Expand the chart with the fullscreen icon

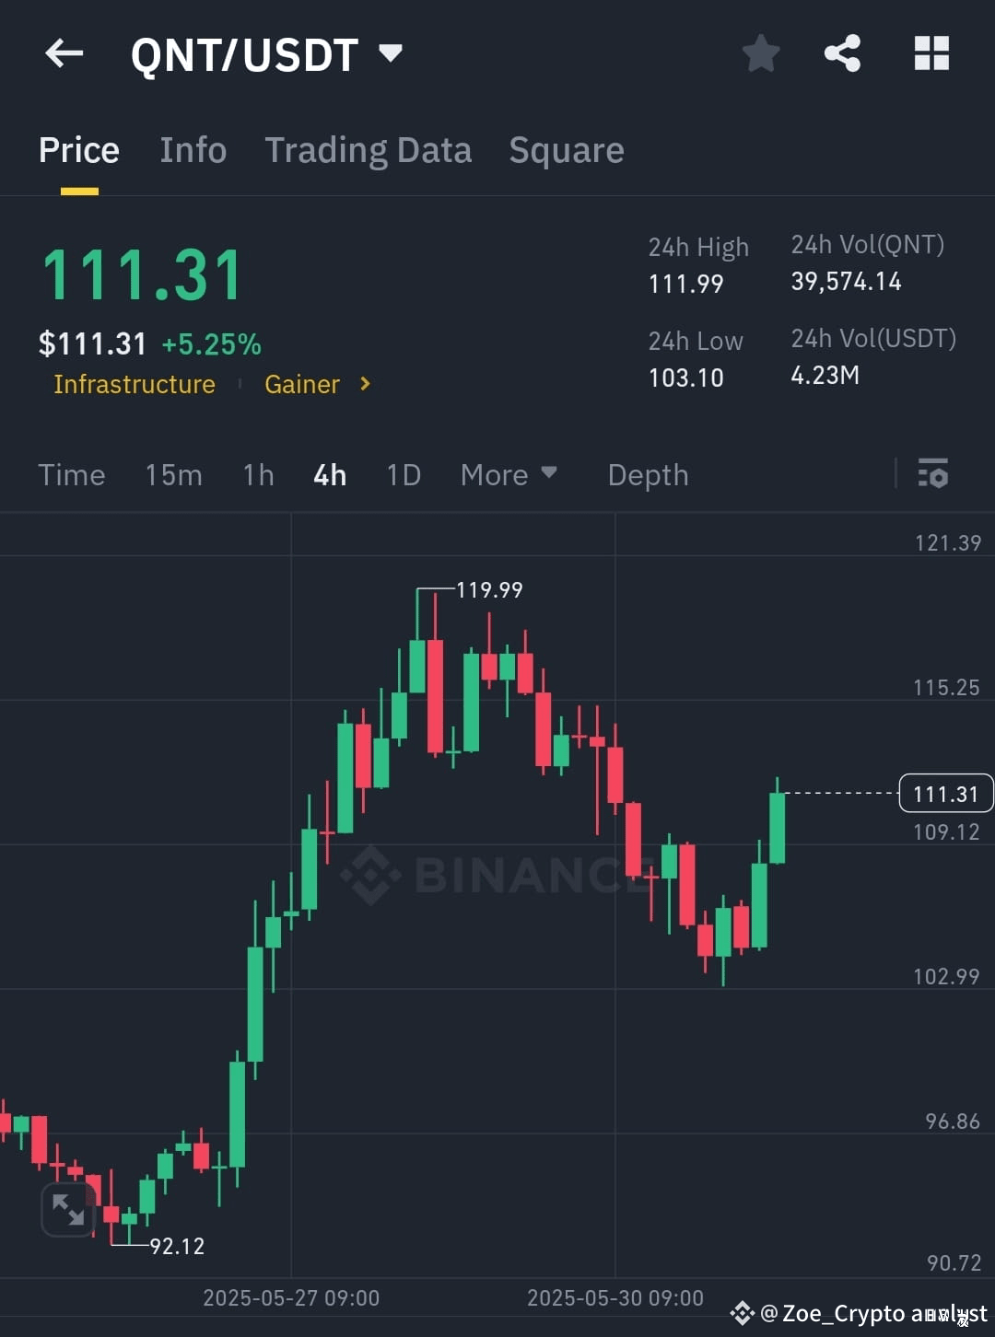tap(67, 1209)
